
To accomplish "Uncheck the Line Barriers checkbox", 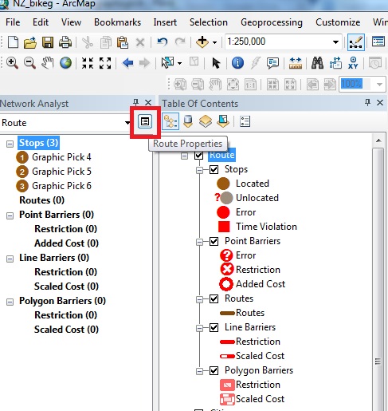I will [x=214, y=327].
